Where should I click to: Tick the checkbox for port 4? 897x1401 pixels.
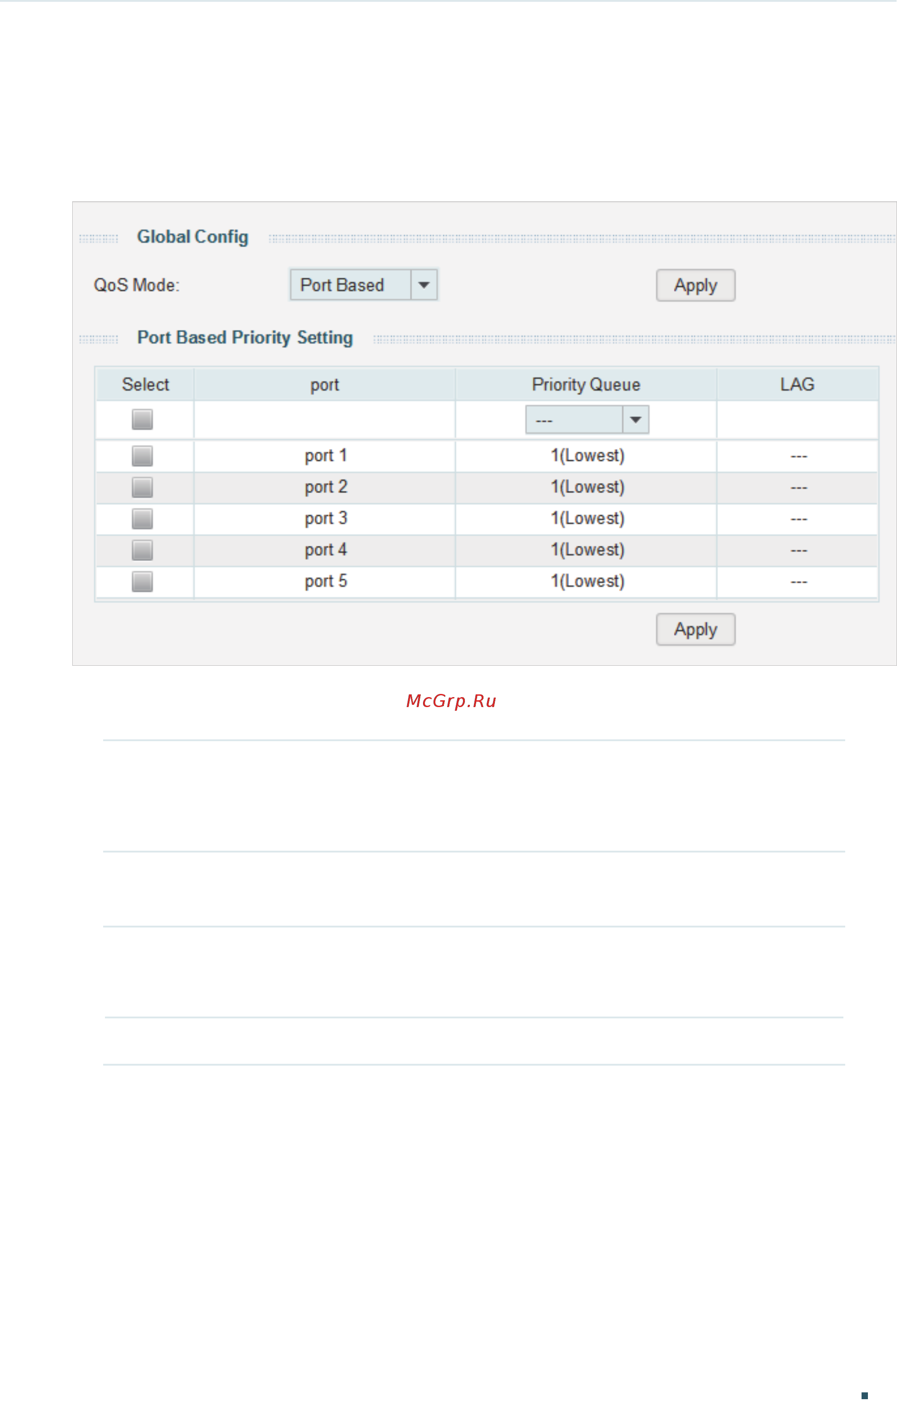click(x=142, y=550)
